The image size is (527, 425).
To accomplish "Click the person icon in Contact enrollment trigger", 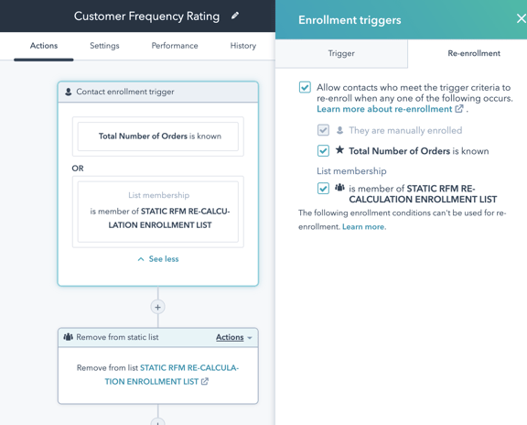I will click(69, 92).
